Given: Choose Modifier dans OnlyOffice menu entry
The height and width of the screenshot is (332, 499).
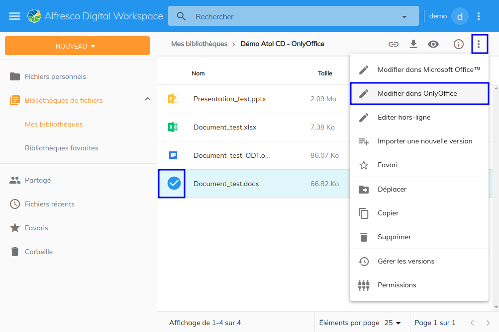Looking at the screenshot, I should click(x=419, y=93).
